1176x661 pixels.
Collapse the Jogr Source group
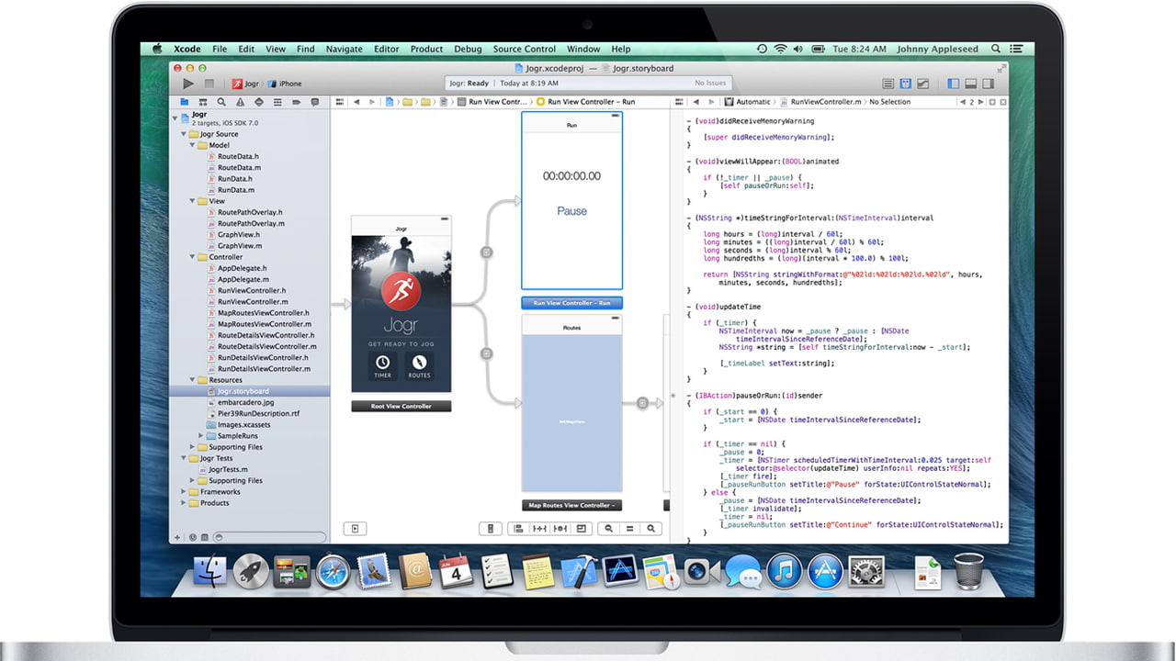(x=184, y=134)
